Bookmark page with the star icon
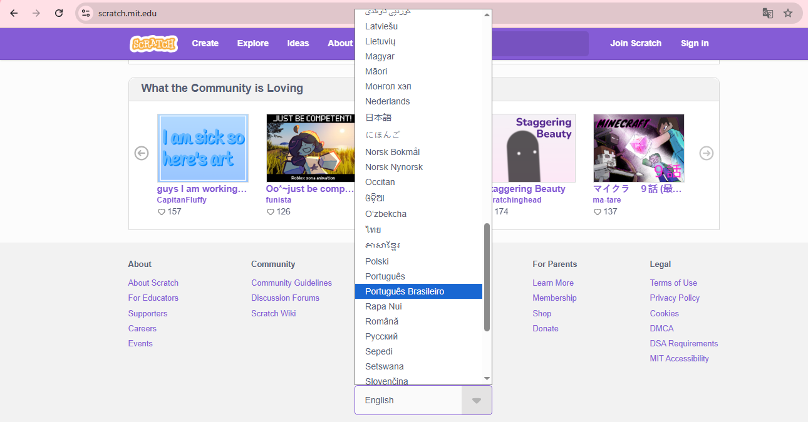808x422 pixels. [x=788, y=13]
